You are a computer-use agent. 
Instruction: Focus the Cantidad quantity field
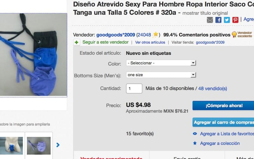[x=134, y=89]
